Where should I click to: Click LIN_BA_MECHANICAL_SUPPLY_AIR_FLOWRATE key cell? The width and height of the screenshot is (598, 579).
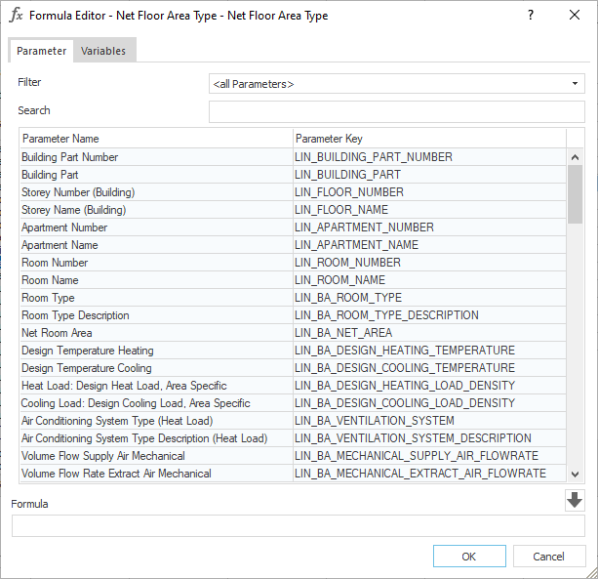[x=429, y=455]
